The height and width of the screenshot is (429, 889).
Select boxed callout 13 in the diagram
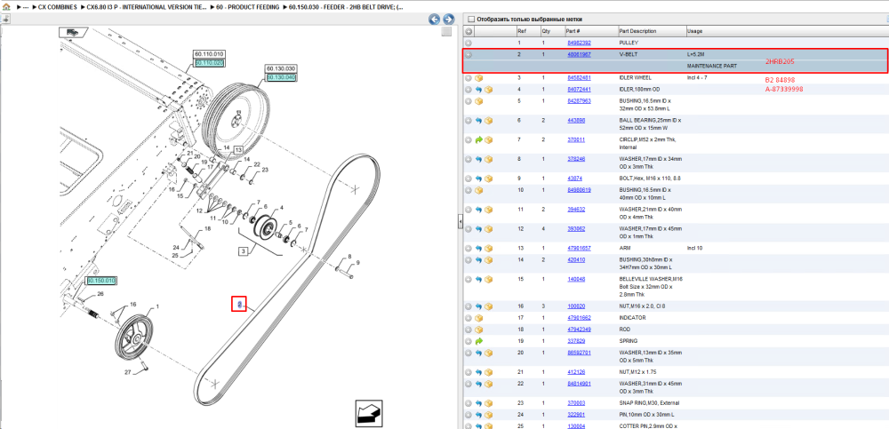[x=238, y=149]
